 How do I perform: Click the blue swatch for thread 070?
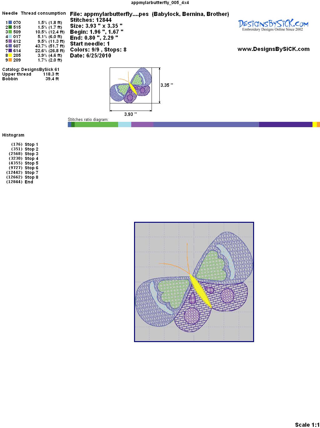(10, 22)
